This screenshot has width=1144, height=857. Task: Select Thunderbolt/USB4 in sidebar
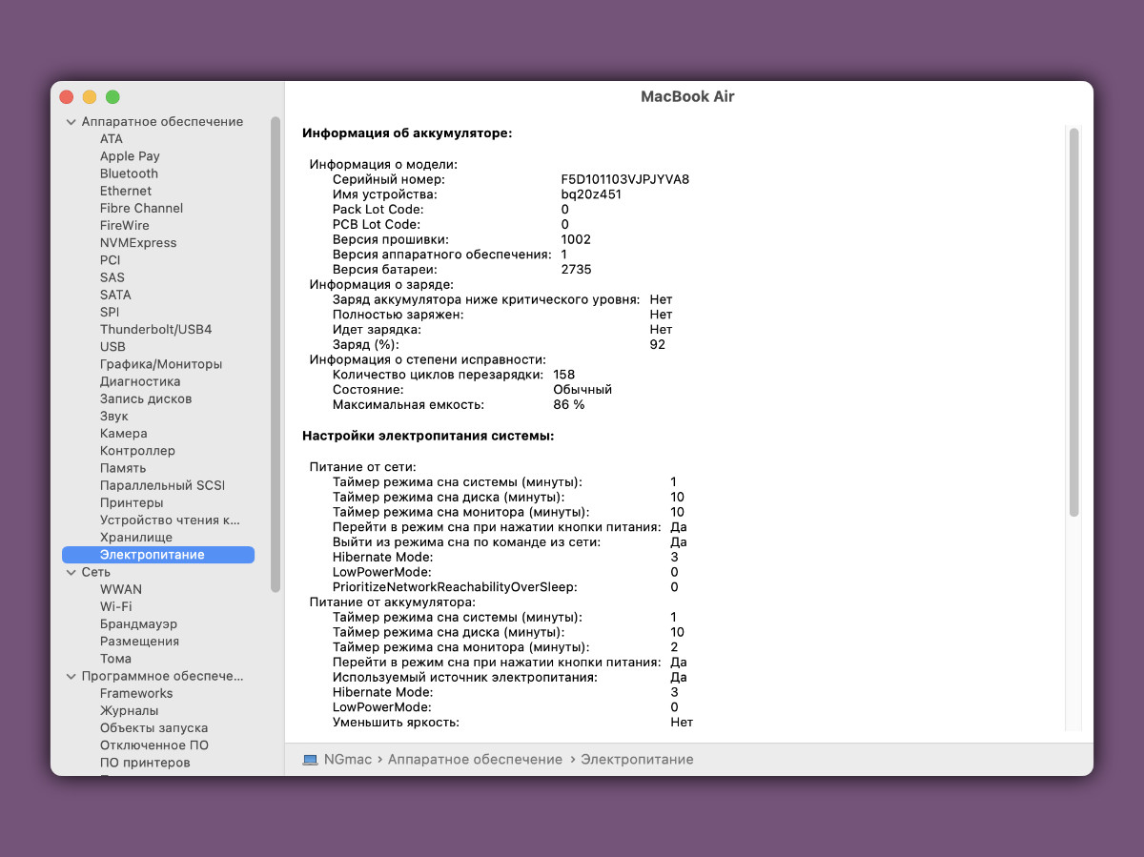(156, 330)
